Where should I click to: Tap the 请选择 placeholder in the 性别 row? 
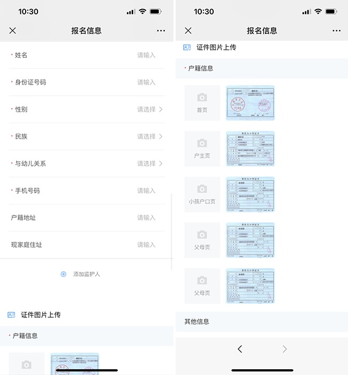[x=146, y=109]
